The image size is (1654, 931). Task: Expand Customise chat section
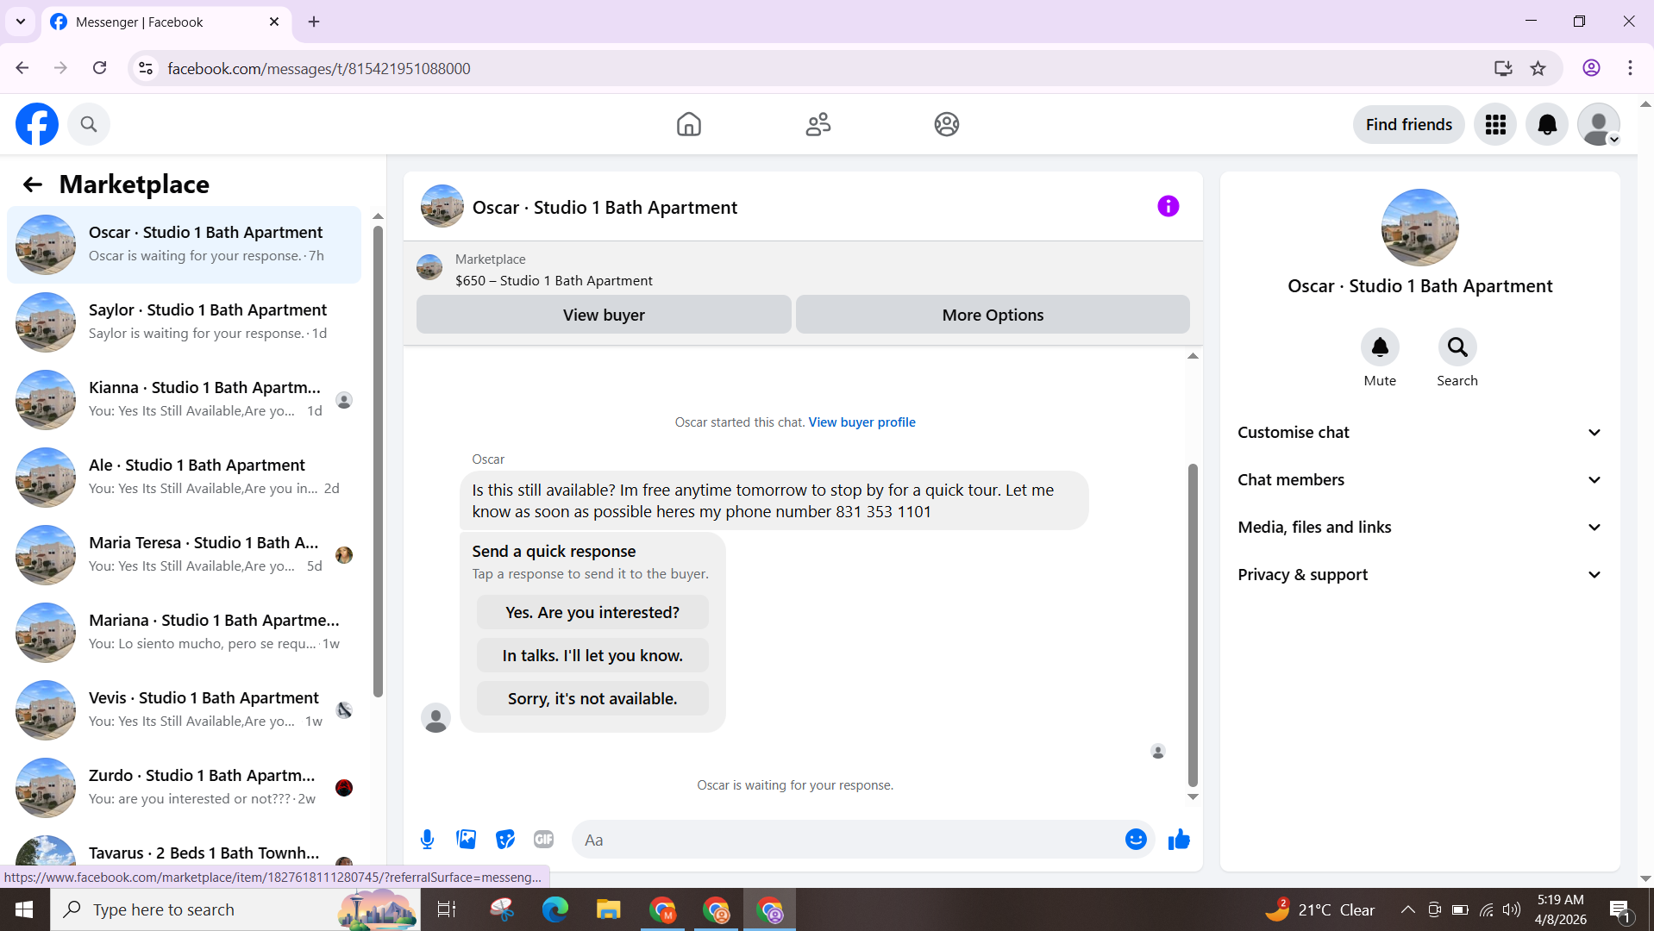[1419, 433]
